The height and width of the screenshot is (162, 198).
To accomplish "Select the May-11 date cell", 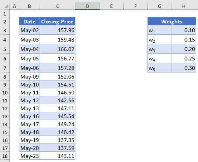I will coord(29,92).
